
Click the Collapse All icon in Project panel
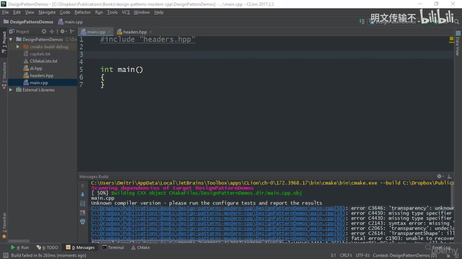tap(52, 32)
